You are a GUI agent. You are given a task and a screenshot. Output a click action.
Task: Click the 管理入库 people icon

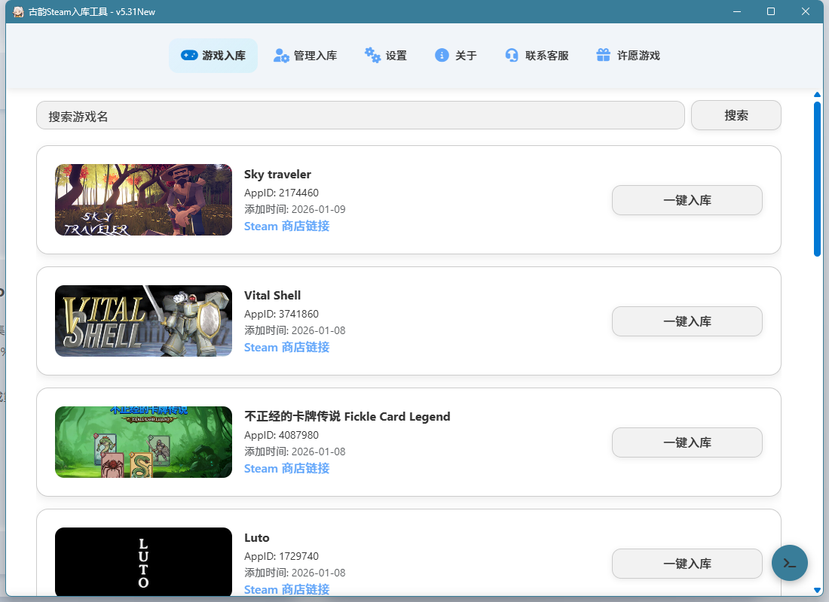(x=280, y=55)
